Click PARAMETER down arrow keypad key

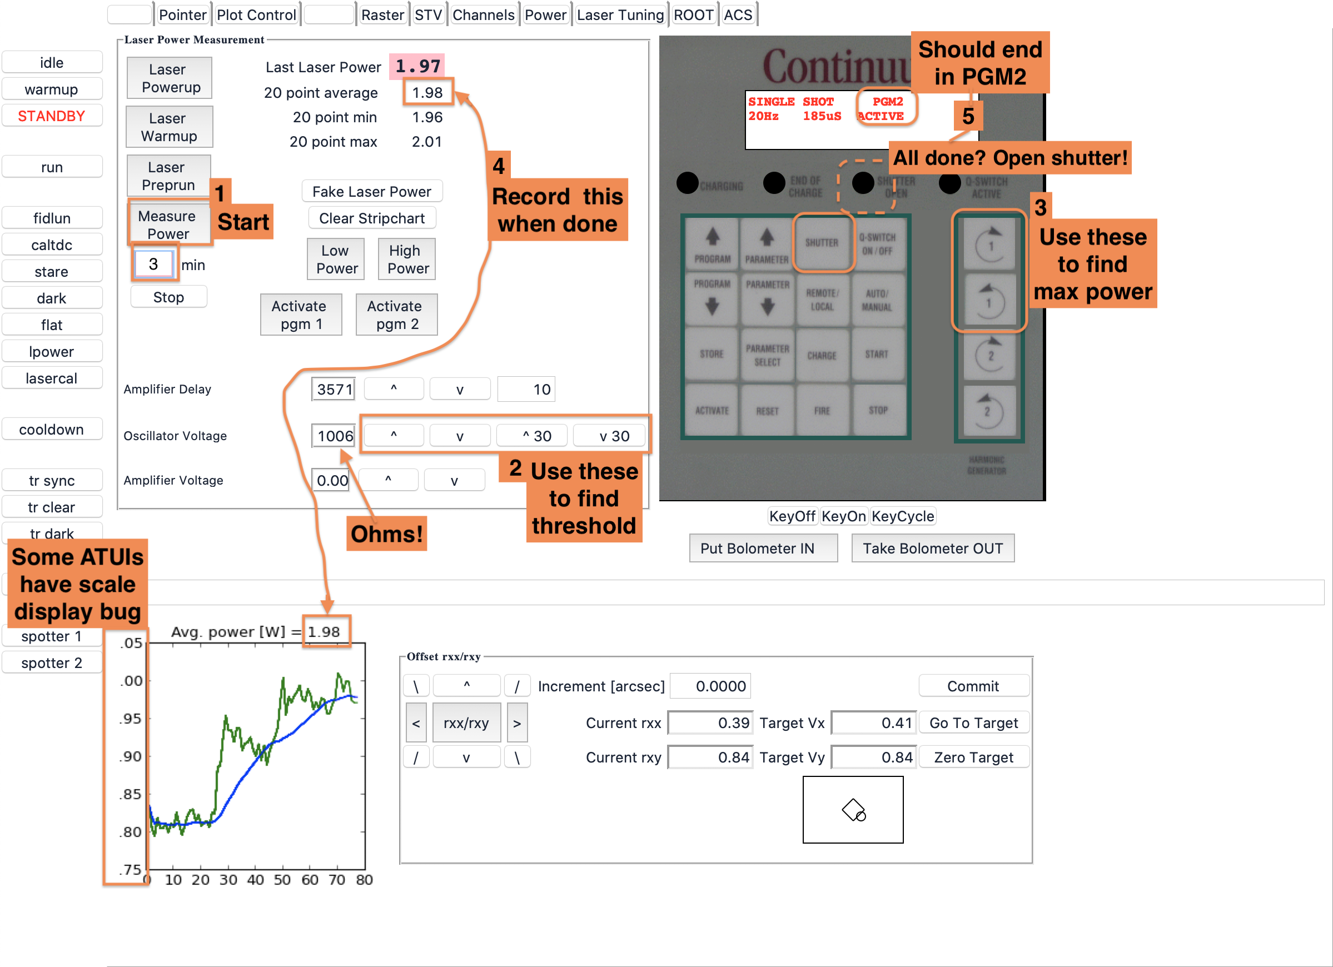pyautogui.click(x=767, y=299)
